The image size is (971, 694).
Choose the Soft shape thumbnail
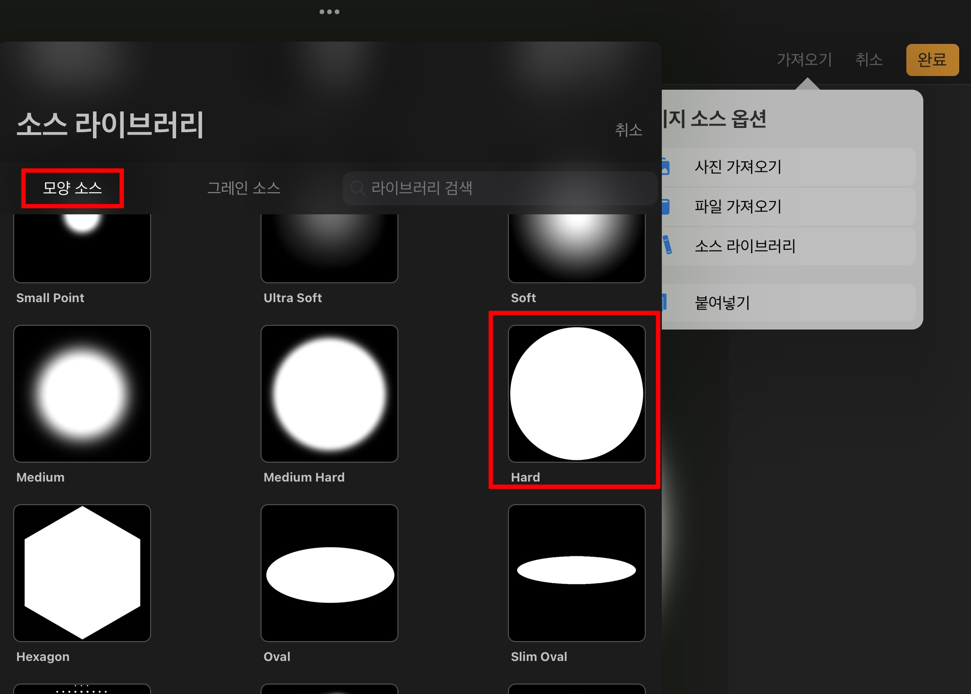(577, 248)
